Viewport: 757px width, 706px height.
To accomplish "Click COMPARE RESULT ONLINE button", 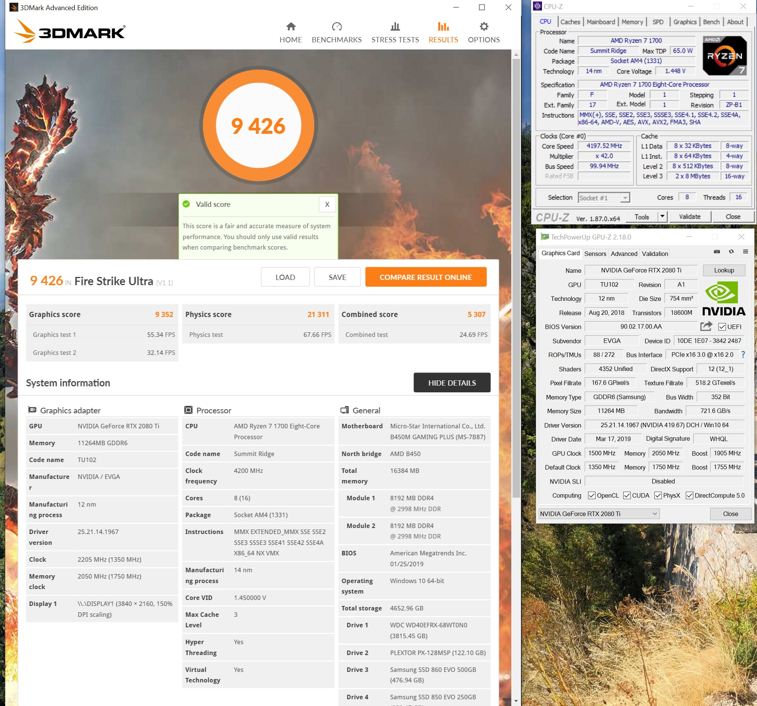I will 426,277.
